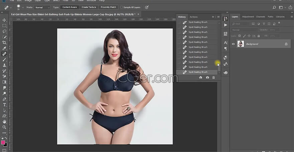Create a new snapshot with the camera icon
This screenshot has width=294, height=152.
[207, 77]
